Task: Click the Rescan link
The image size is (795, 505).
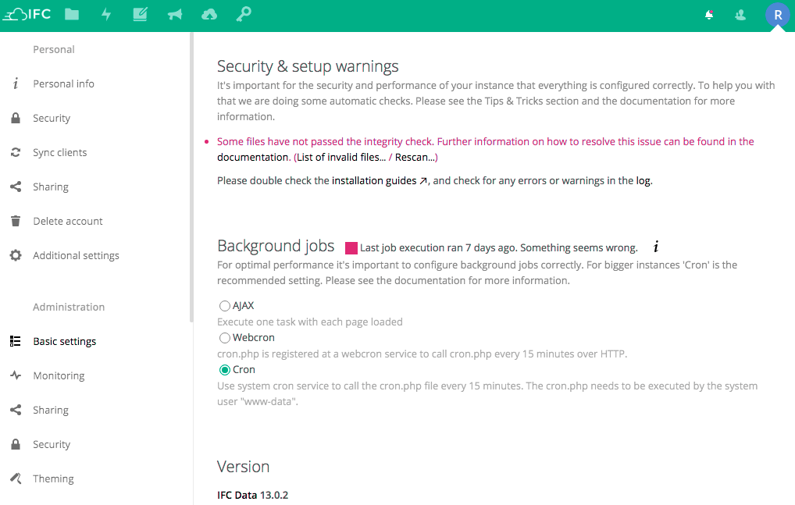Action: (x=415, y=157)
